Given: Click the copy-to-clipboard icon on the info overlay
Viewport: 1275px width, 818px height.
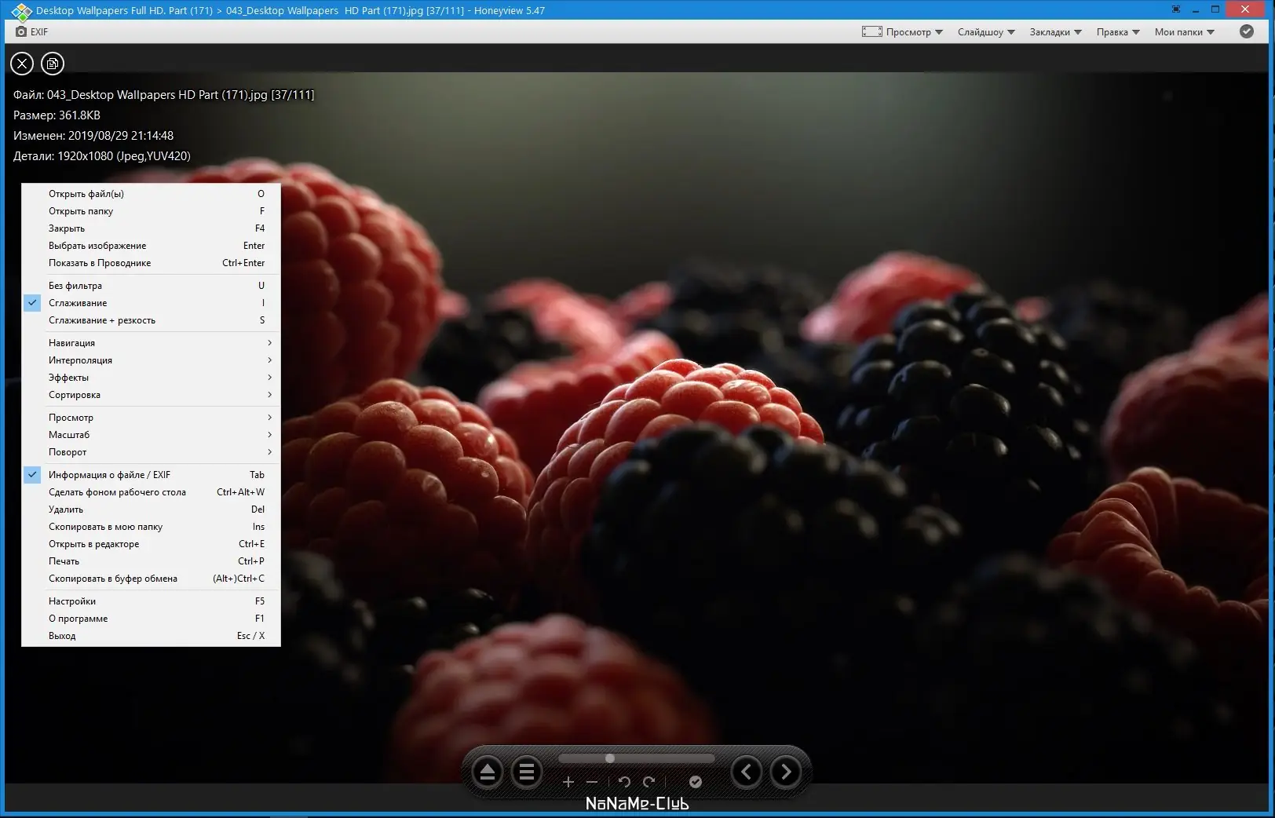Looking at the screenshot, I should coord(52,64).
